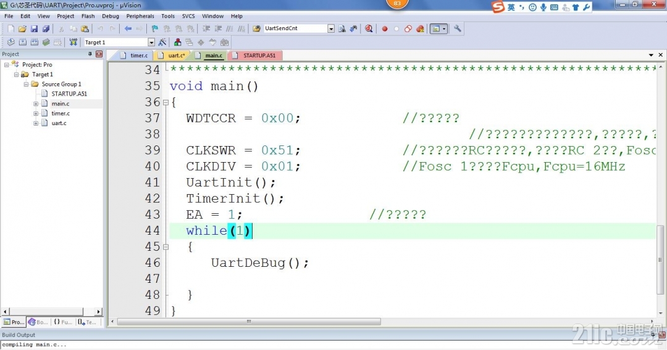Screen dimensions: 667x350
Task: Open editor tabs list dropdown
Action: [x=651, y=55]
